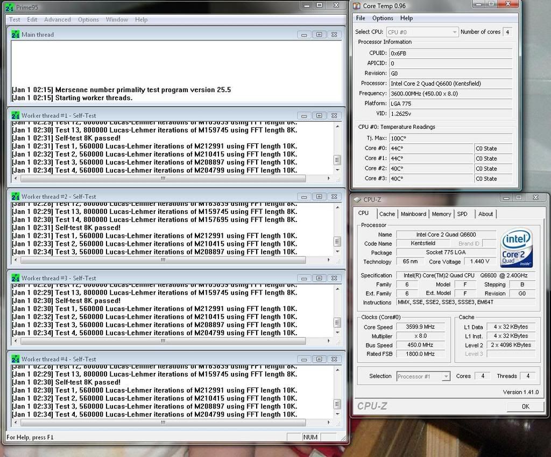Click the left arrow on Worker thread #2 horizontal scrollbar
Viewport: 551px width, 457px height.
coord(16,260)
